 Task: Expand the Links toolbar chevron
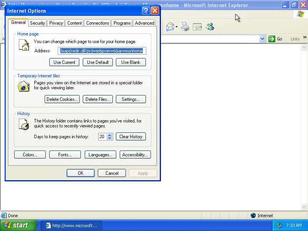point(305,37)
